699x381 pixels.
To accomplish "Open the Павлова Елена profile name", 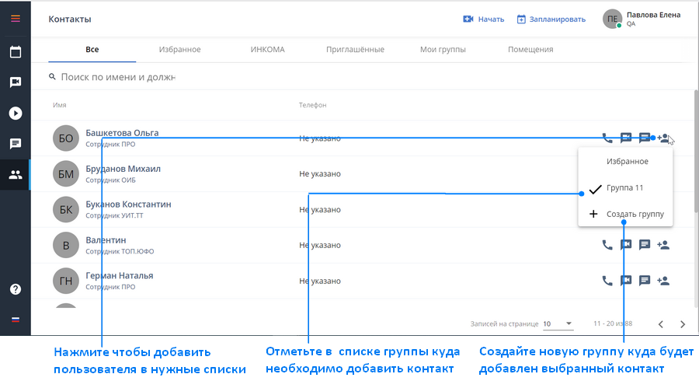I will 653,15.
